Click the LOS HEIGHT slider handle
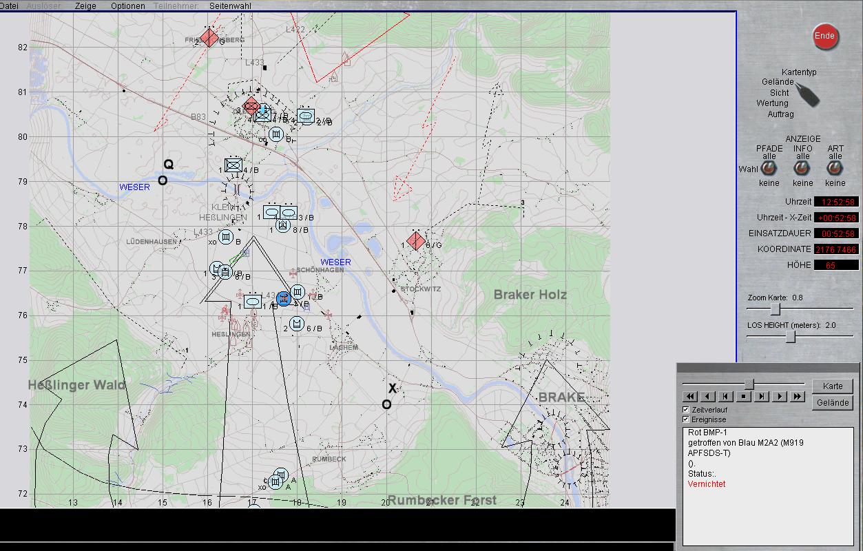The image size is (863, 551). click(791, 336)
